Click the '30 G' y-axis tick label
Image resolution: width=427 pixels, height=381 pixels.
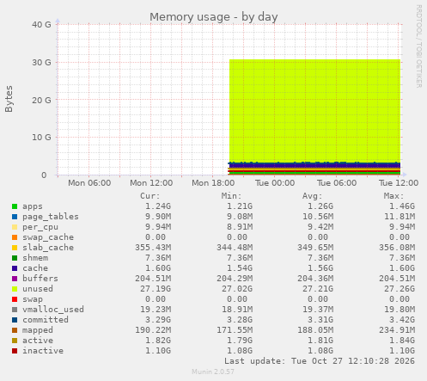(x=41, y=62)
